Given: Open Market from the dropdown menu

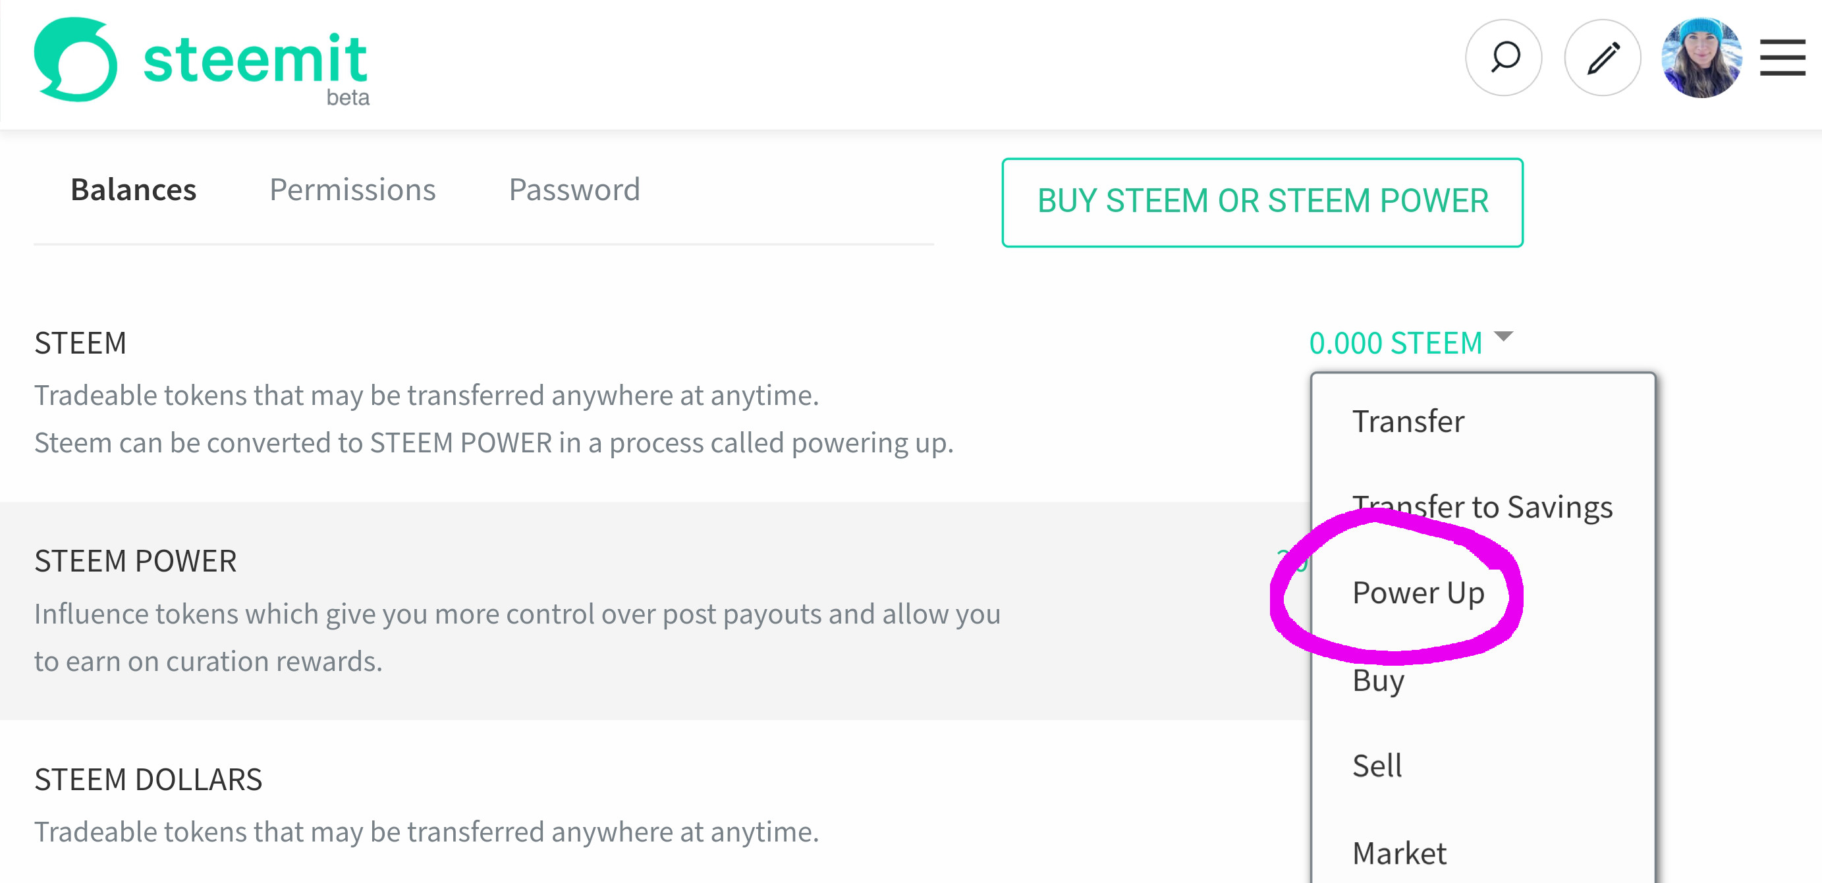Looking at the screenshot, I should point(1399,853).
